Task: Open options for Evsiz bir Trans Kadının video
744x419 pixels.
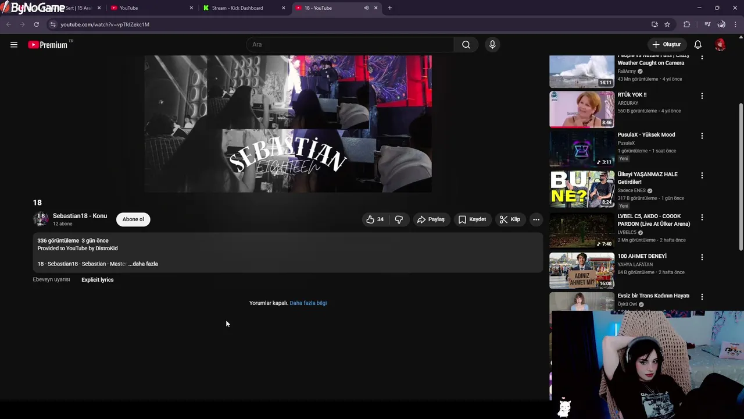Action: point(702,297)
